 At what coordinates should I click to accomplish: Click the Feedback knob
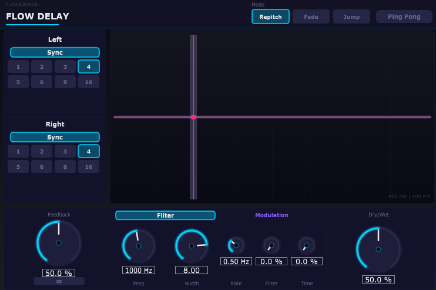[x=59, y=243]
